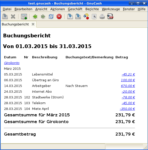Open the Bearbeiten menu
148x150 pixels.
(x=23, y=9)
